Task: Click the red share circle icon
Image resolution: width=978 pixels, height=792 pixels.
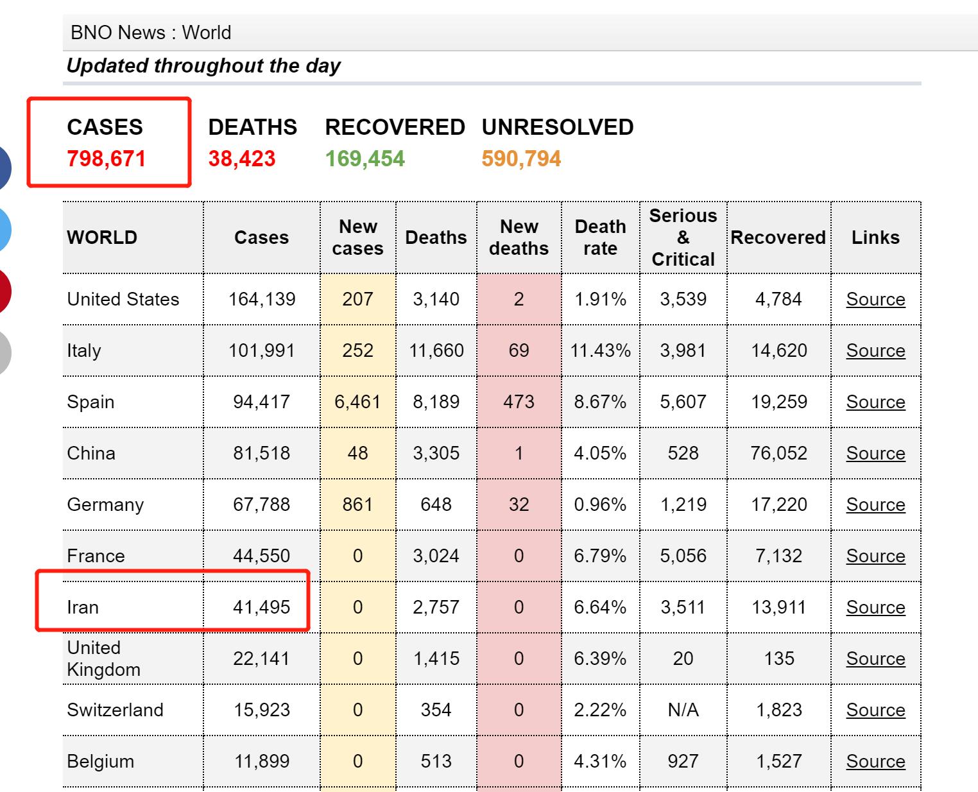Action: [3, 291]
